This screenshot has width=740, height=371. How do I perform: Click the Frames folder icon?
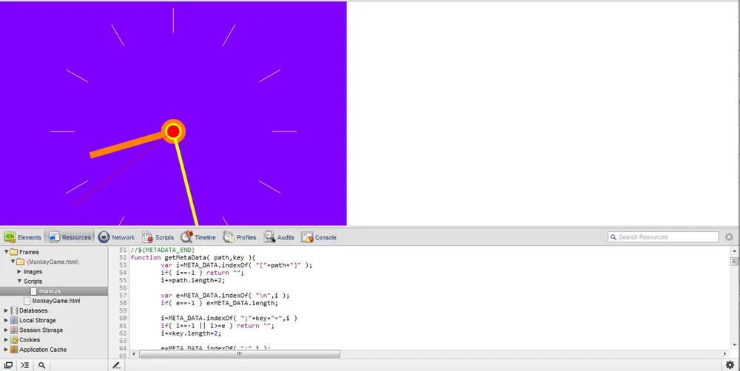(13, 252)
